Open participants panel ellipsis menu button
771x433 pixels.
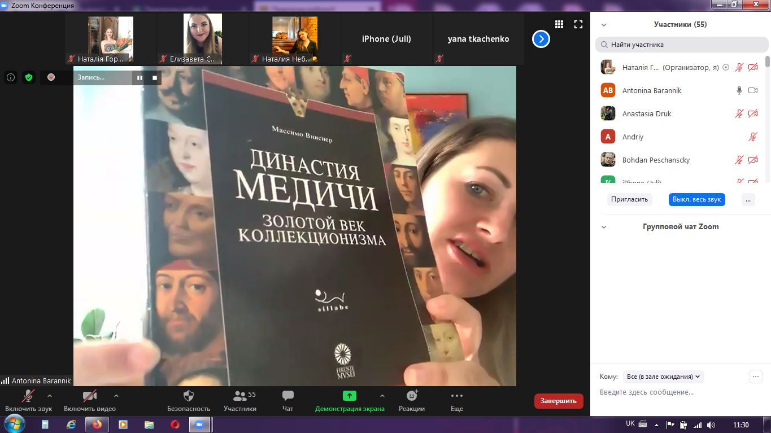pos(748,199)
